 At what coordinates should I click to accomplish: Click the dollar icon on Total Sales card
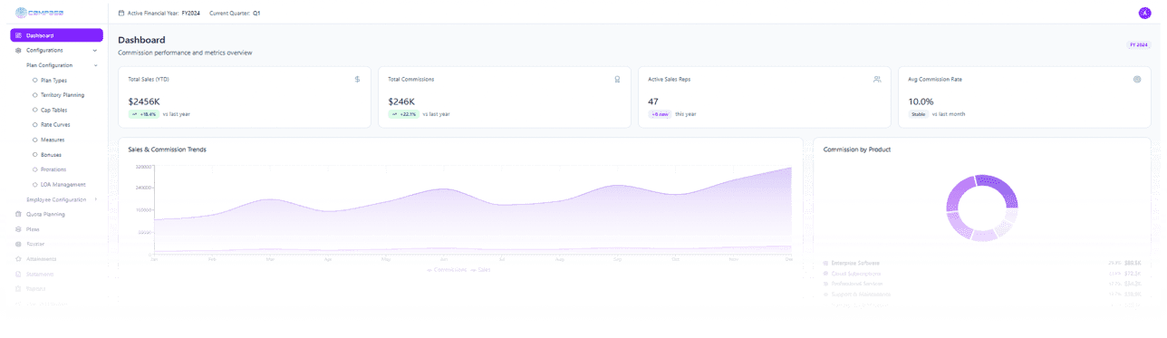(x=357, y=79)
